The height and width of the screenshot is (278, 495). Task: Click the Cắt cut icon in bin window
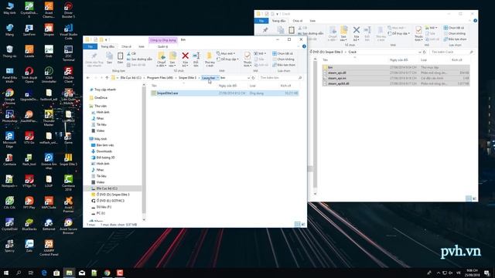click(x=131, y=53)
